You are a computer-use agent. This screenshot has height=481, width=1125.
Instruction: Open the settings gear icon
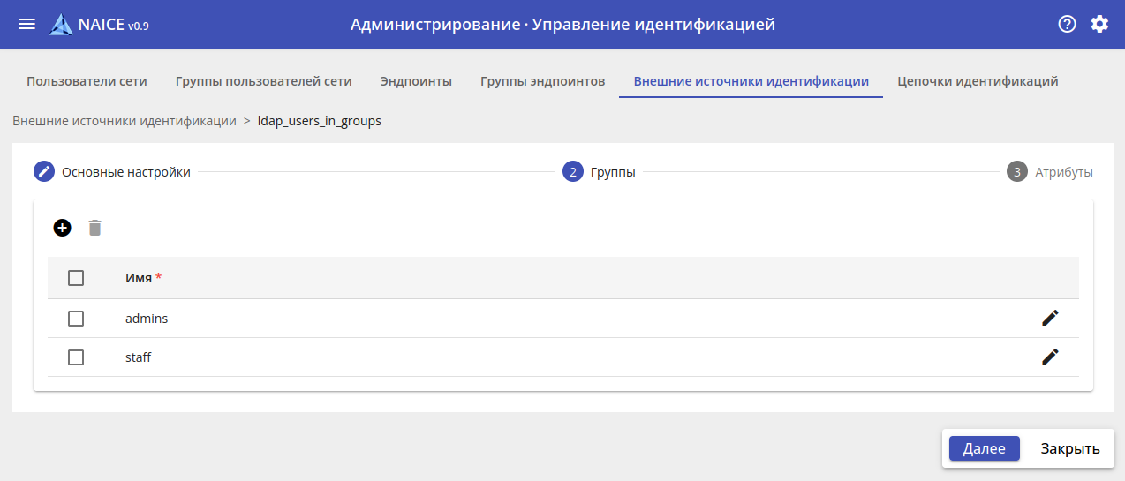1099,24
